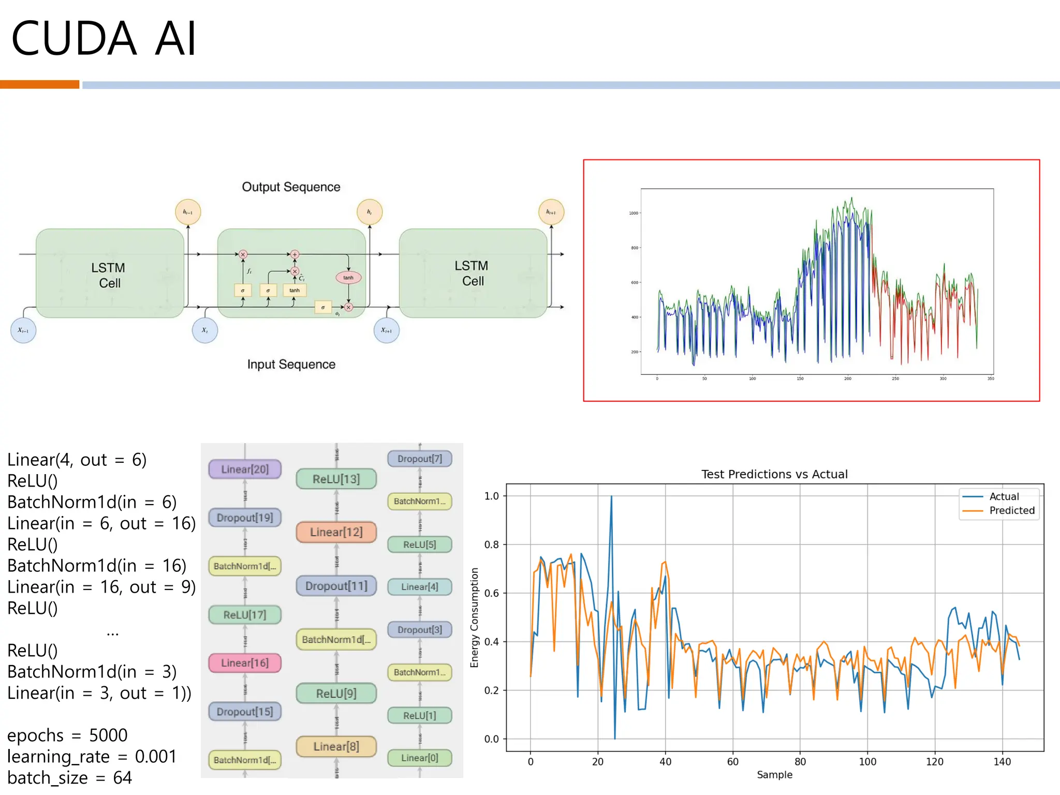Click the h_t output circle

tap(370, 212)
